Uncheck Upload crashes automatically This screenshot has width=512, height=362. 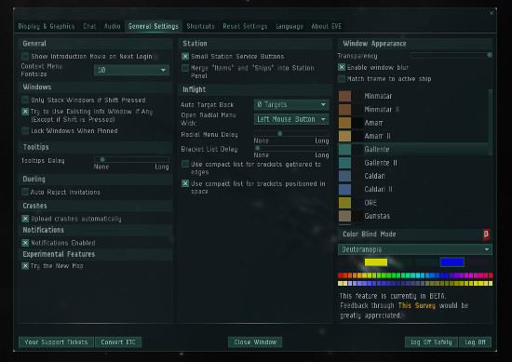(x=25, y=219)
